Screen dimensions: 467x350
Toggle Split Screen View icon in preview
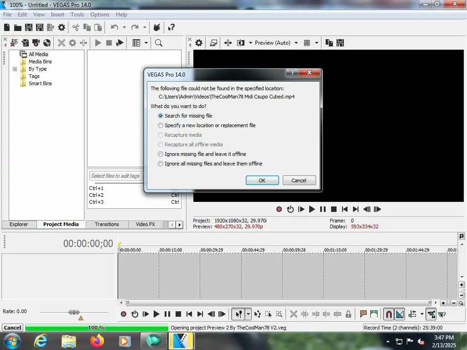tap(241, 43)
